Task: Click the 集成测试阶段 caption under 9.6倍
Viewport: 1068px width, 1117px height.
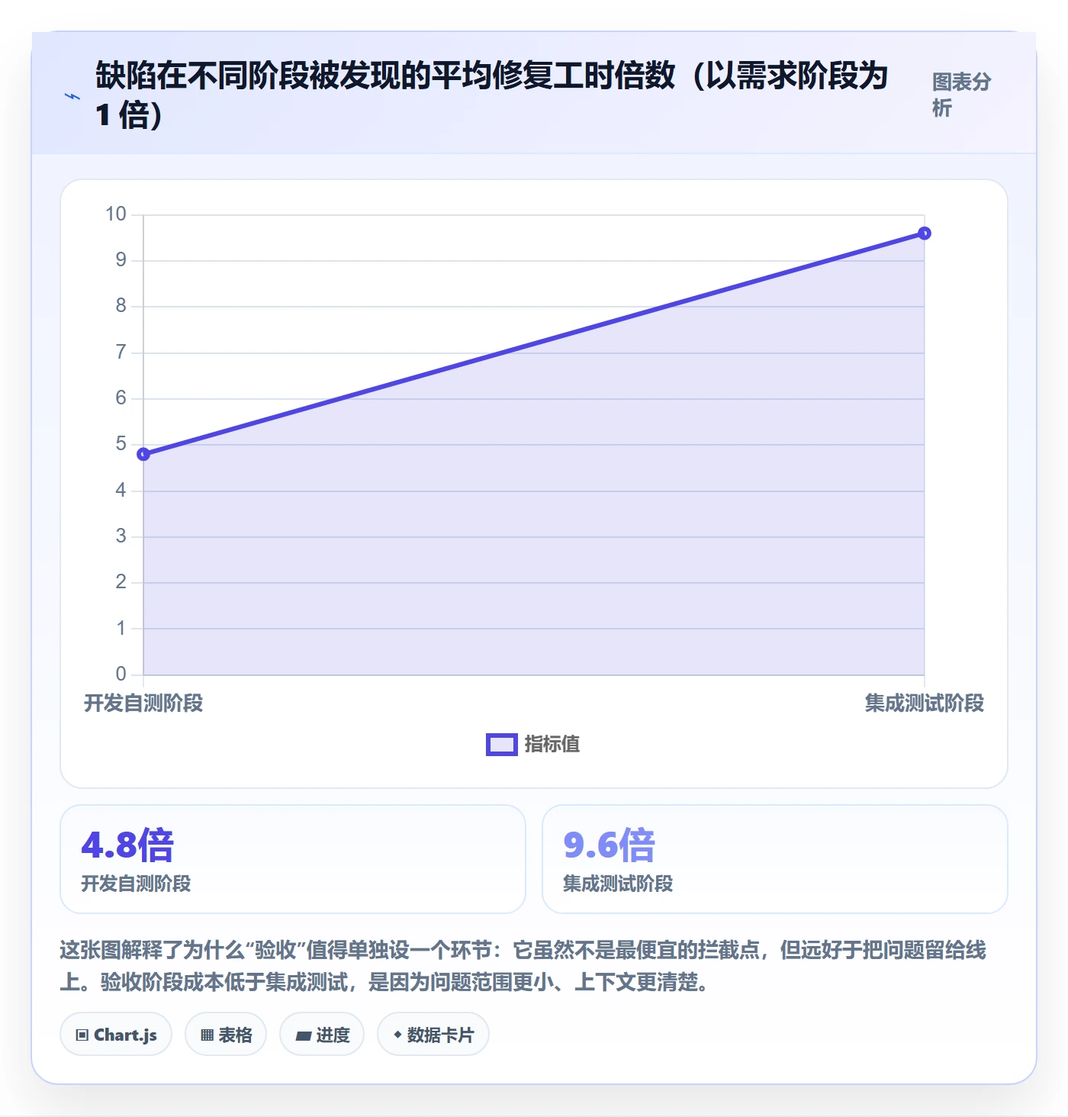Action: pos(619,884)
